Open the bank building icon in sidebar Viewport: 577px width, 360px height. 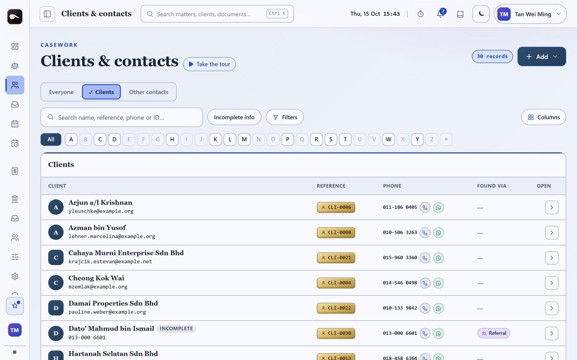click(x=15, y=199)
